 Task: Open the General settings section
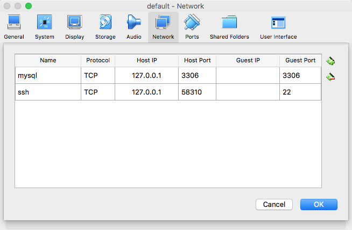click(x=14, y=27)
